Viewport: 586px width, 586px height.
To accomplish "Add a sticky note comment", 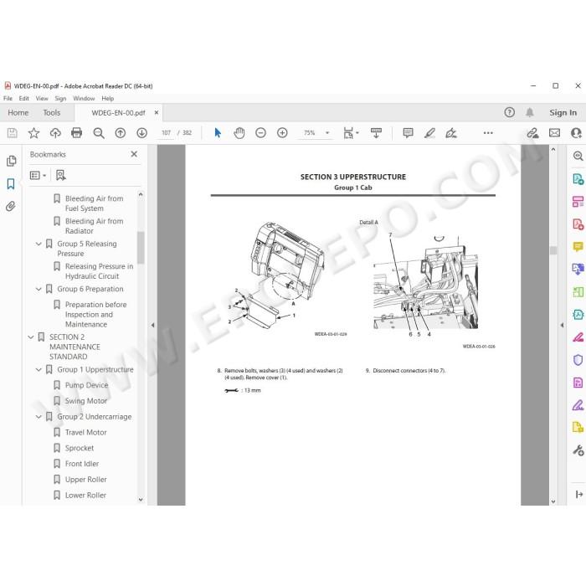I will [x=409, y=132].
